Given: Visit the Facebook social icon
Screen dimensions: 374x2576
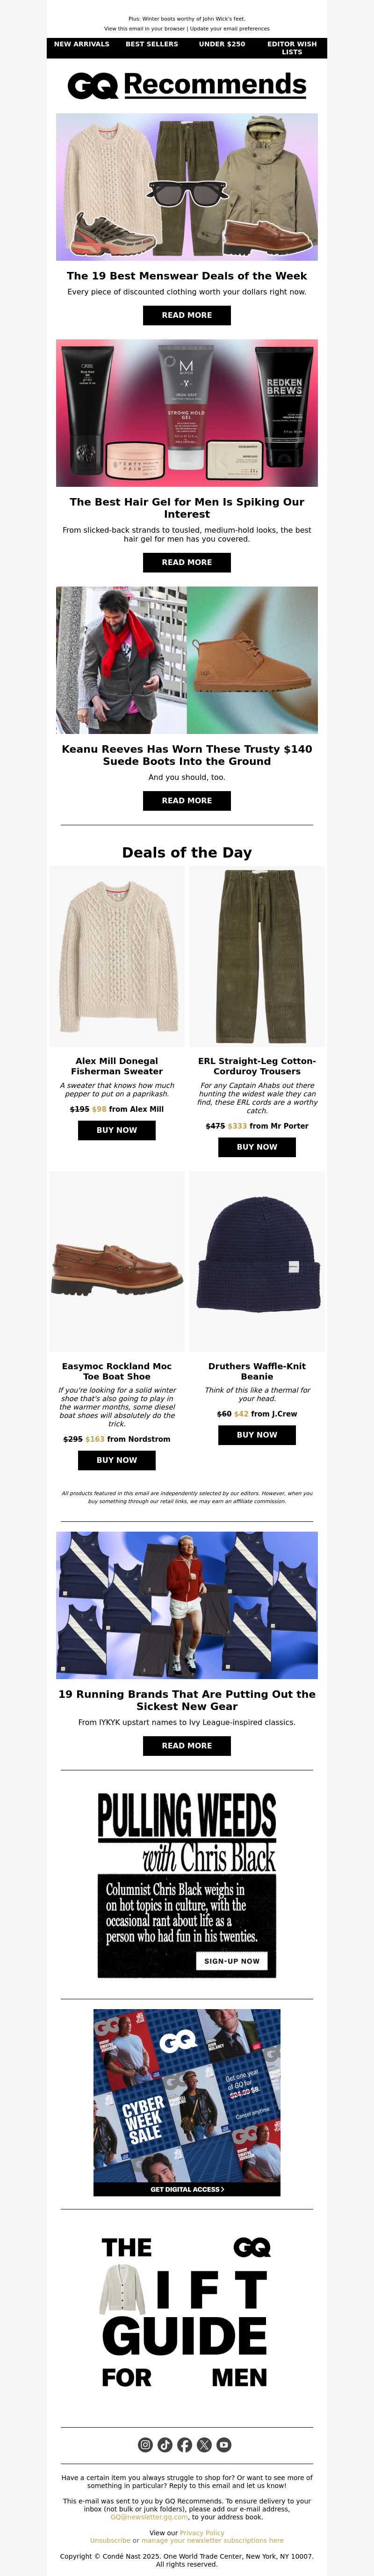Looking at the screenshot, I should point(185,2444).
